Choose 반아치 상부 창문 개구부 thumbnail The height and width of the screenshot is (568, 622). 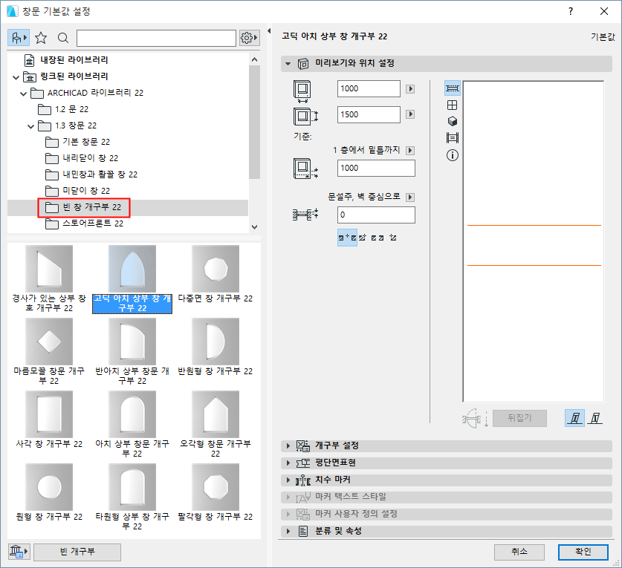coord(132,342)
